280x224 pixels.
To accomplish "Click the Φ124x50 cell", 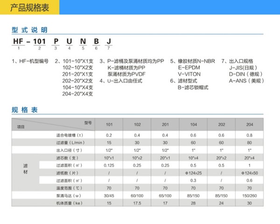I will point(250,173).
